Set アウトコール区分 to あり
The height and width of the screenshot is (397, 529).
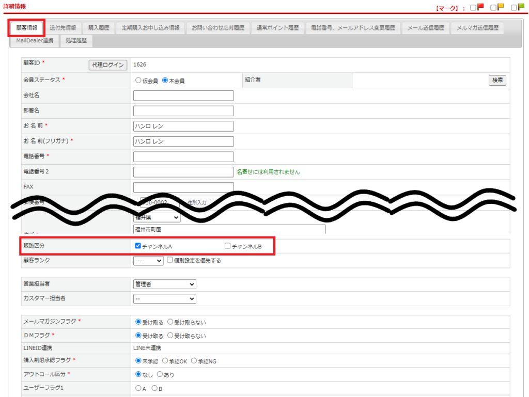pos(160,374)
